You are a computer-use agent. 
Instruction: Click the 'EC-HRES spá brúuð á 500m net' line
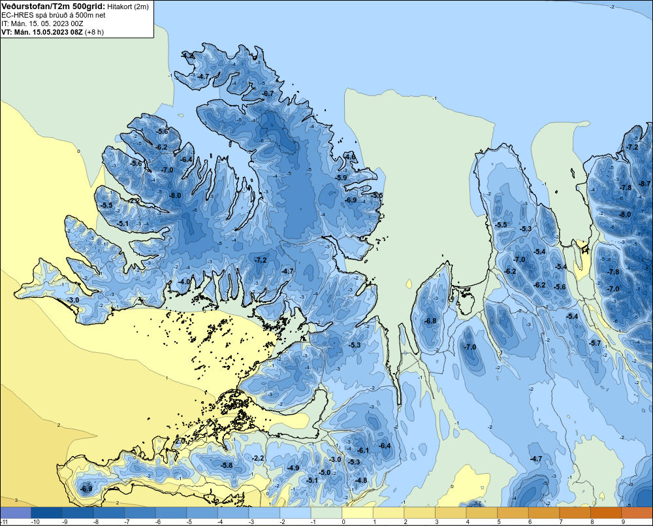pyautogui.click(x=54, y=15)
